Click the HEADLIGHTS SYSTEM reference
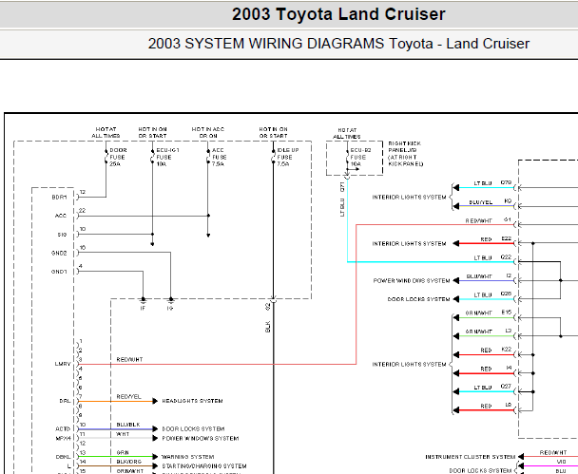Image resolution: width=578 pixels, height=474 pixels. (192, 401)
